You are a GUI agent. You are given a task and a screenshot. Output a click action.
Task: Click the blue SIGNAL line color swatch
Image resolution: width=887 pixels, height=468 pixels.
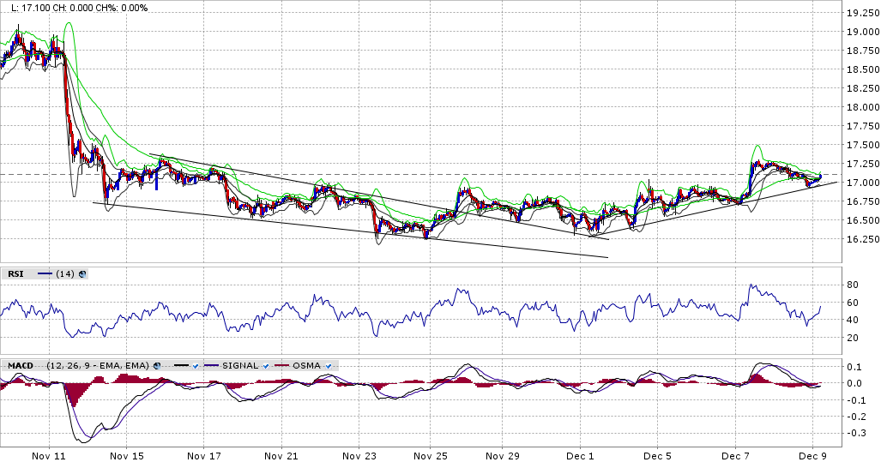[x=214, y=366]
